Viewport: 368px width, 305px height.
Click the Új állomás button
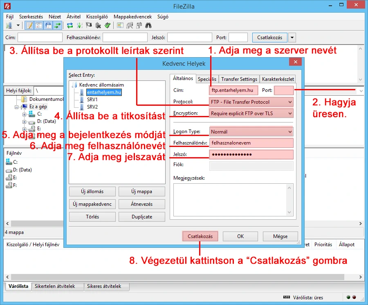(92, 191)
